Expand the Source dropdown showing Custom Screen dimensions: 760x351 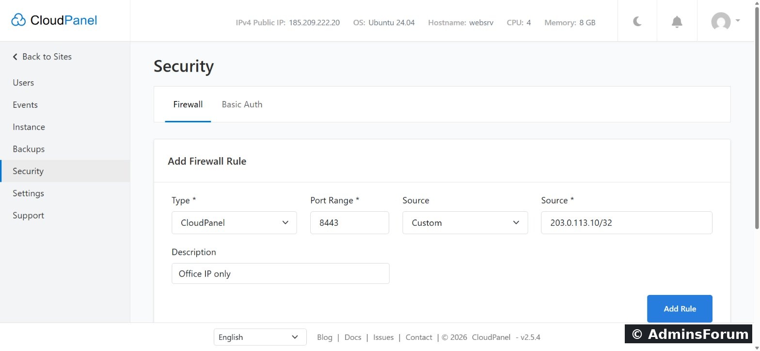(465, 223)
